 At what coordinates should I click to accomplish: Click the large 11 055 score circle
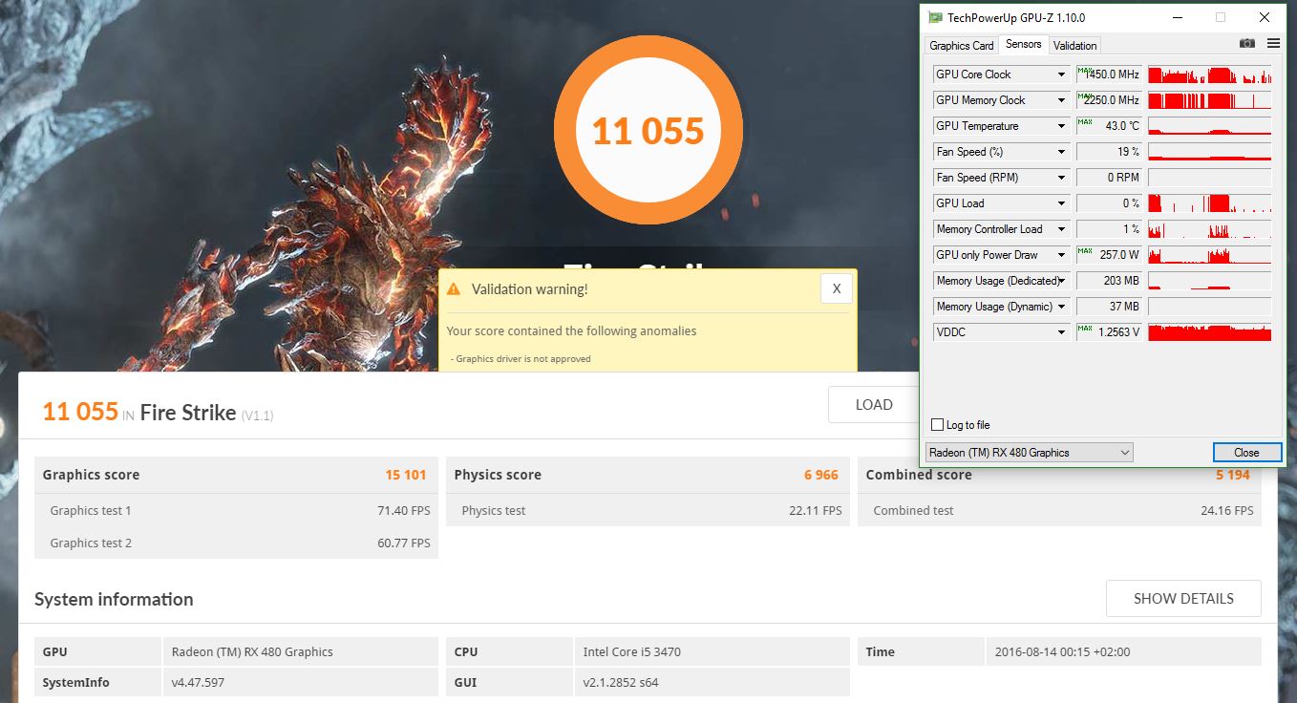click(648, 131)
